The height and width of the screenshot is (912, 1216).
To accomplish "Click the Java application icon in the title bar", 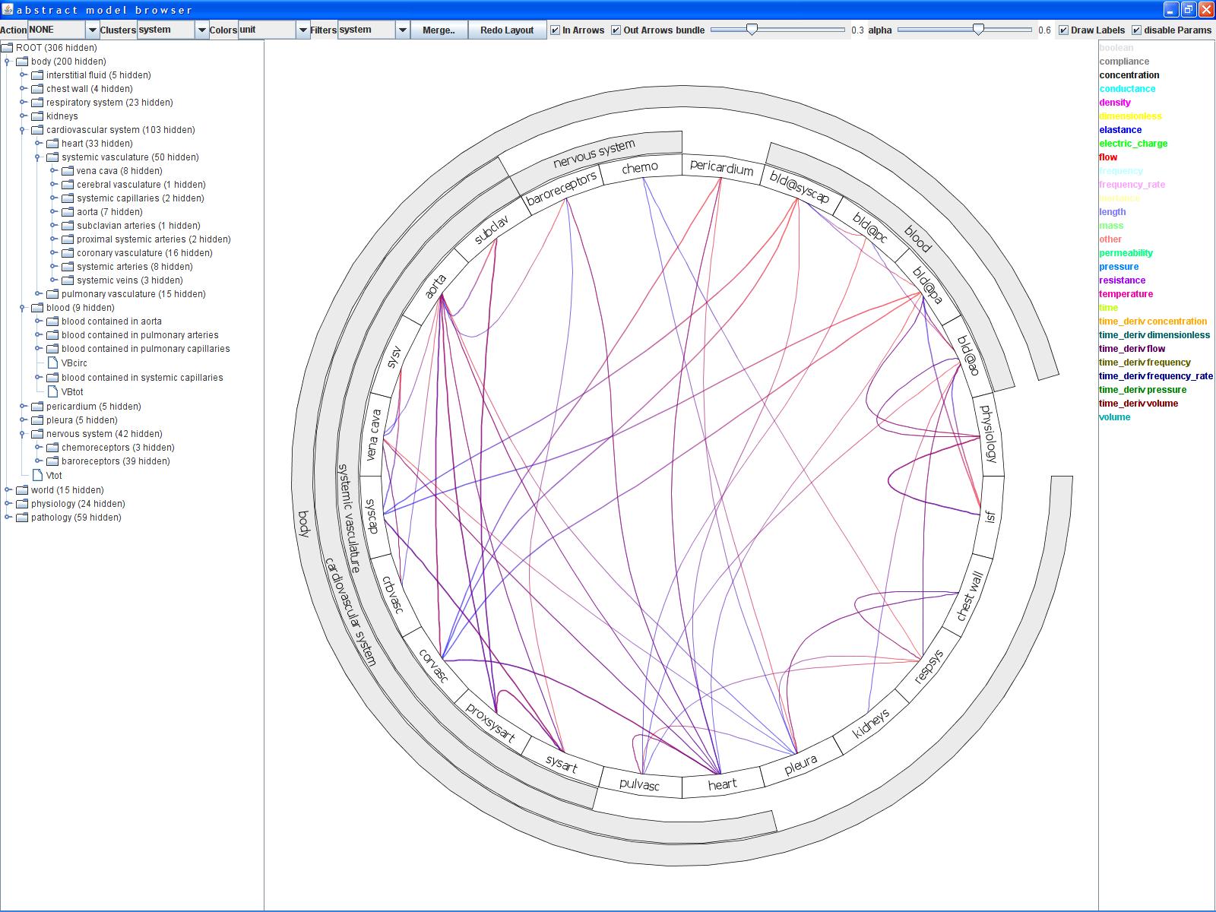I will [8, 9].
